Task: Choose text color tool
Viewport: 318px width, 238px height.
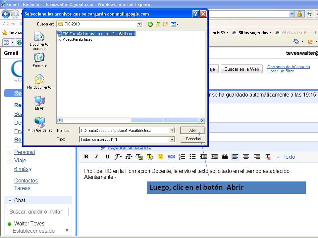Action: [139, 157]
